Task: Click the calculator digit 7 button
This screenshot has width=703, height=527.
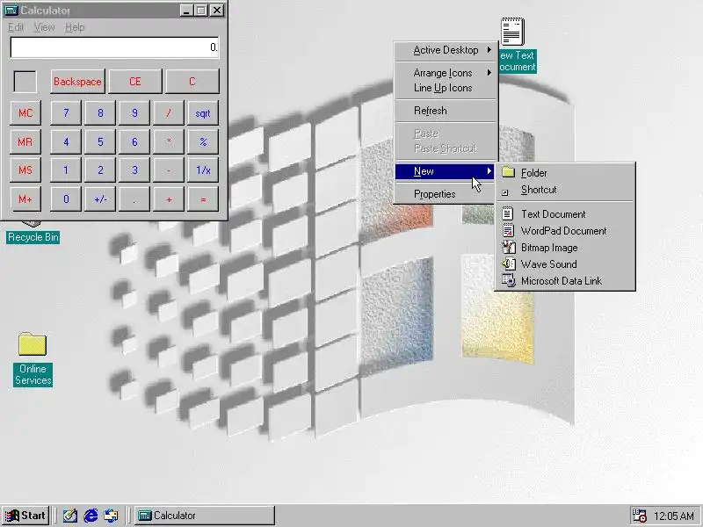Action: coord(66,113)
